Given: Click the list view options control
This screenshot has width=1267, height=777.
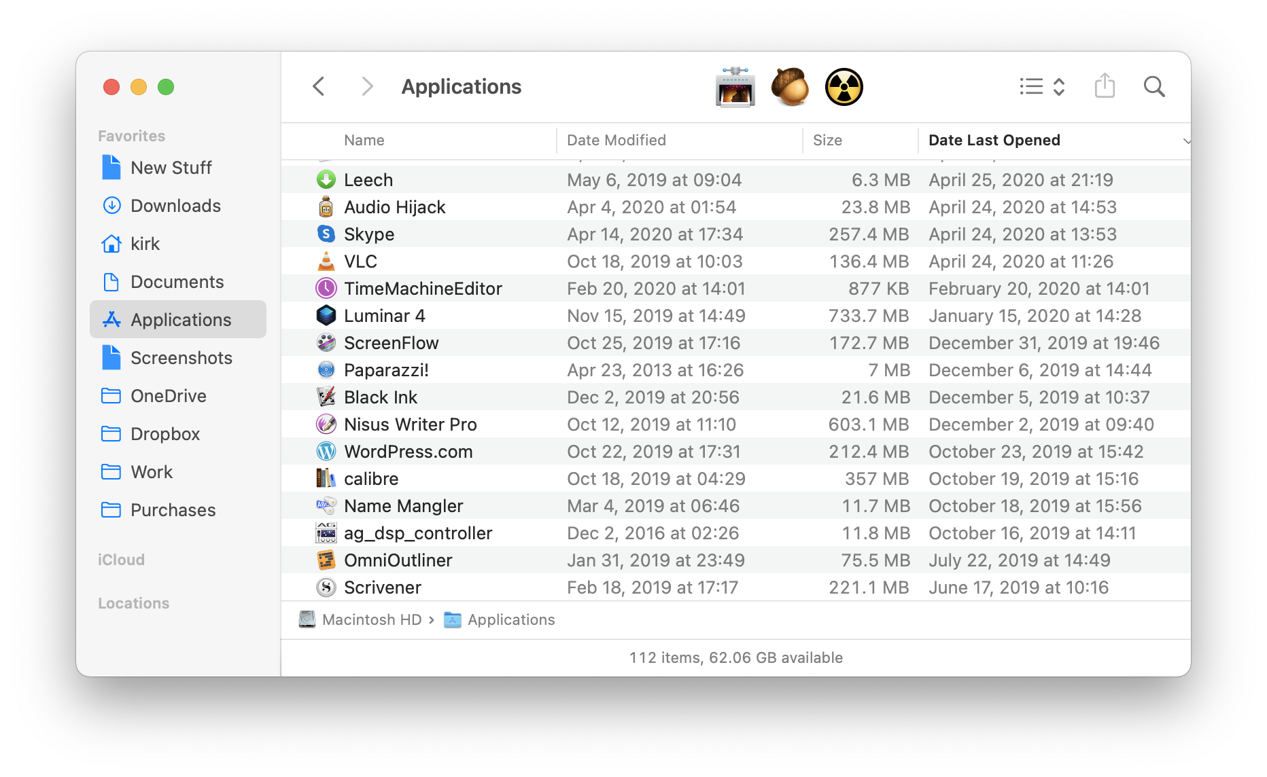Looking at the screenshot, I should click(x=1041, y=86).
